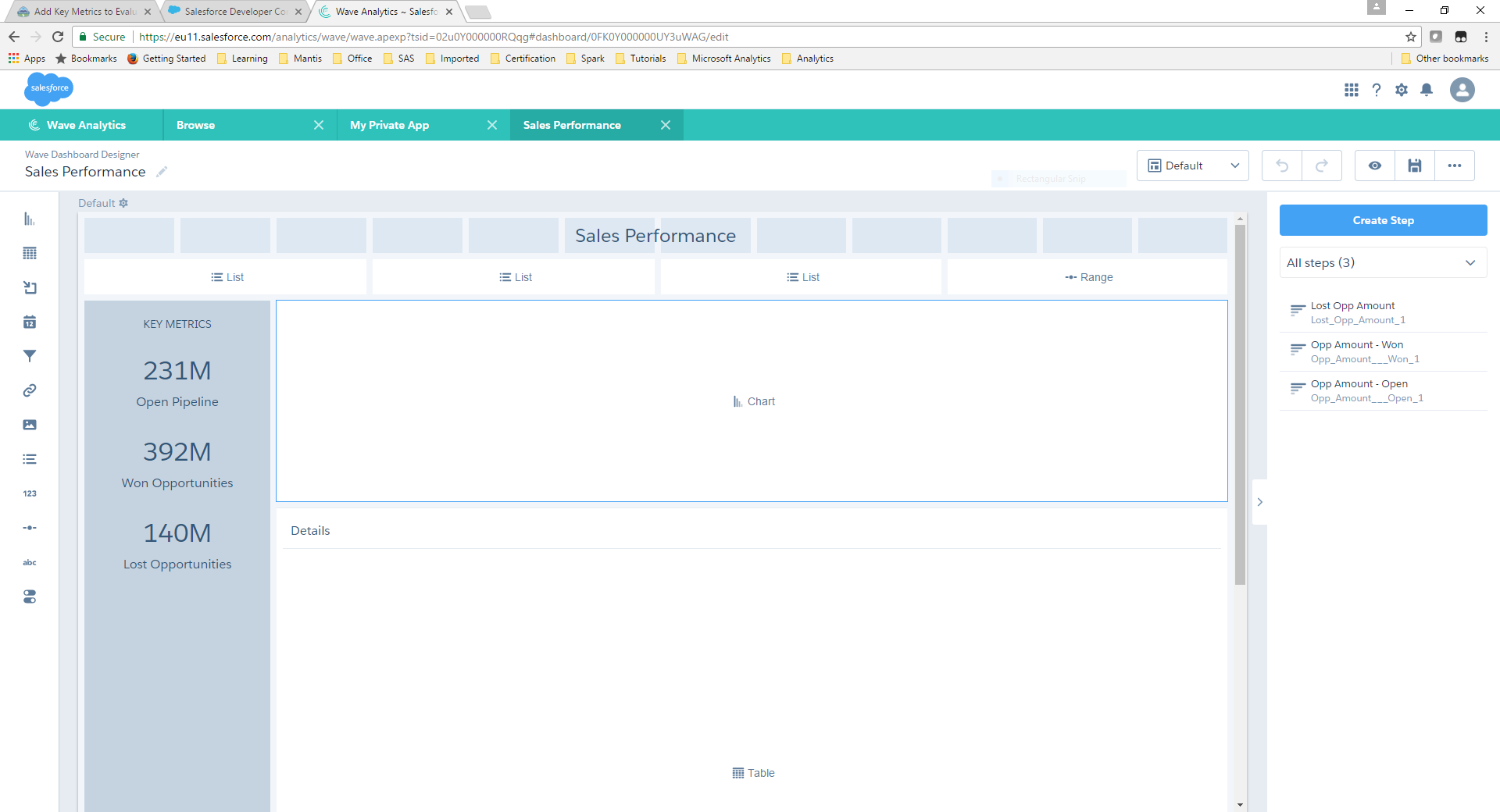1500x812 pixels.
Task: Collapse the steps panel with the chevron
Action: (x=1259, y=502)
